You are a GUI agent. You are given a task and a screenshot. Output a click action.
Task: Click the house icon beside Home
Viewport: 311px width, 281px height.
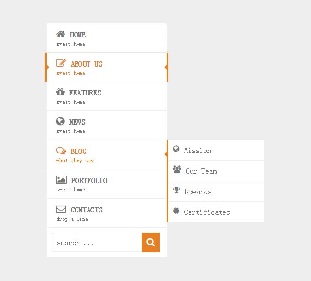61,34
